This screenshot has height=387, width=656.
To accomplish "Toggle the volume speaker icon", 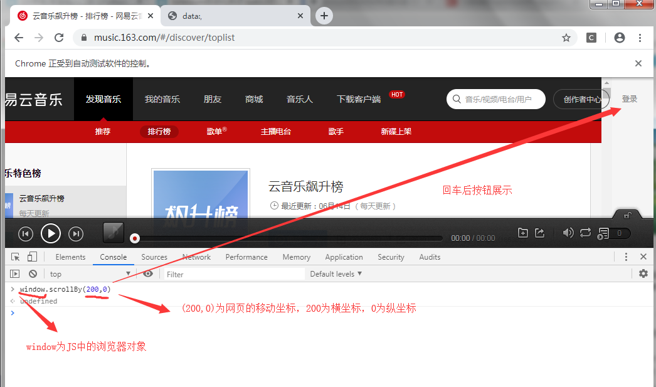I will tap(568, 233).
